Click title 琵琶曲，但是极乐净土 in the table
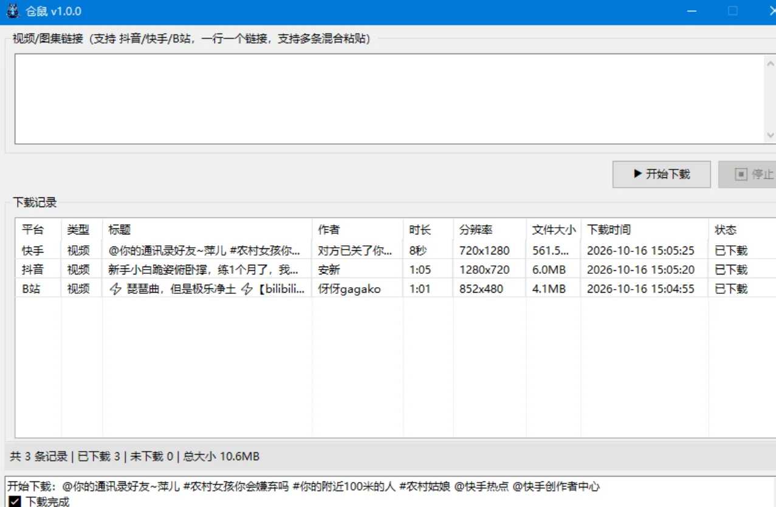 [x=207, y=289]
